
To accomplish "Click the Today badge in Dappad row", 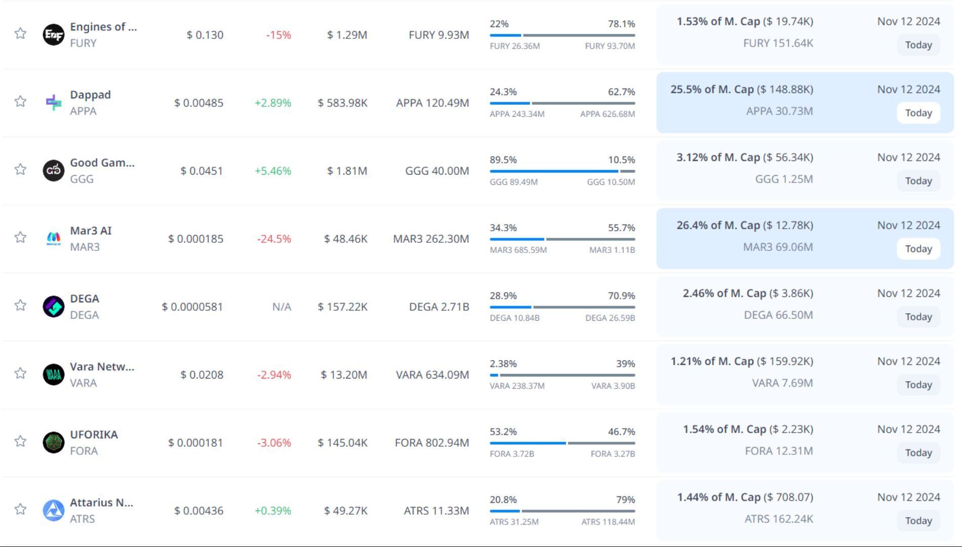I will pyautogui.click(x=918, y=113).
